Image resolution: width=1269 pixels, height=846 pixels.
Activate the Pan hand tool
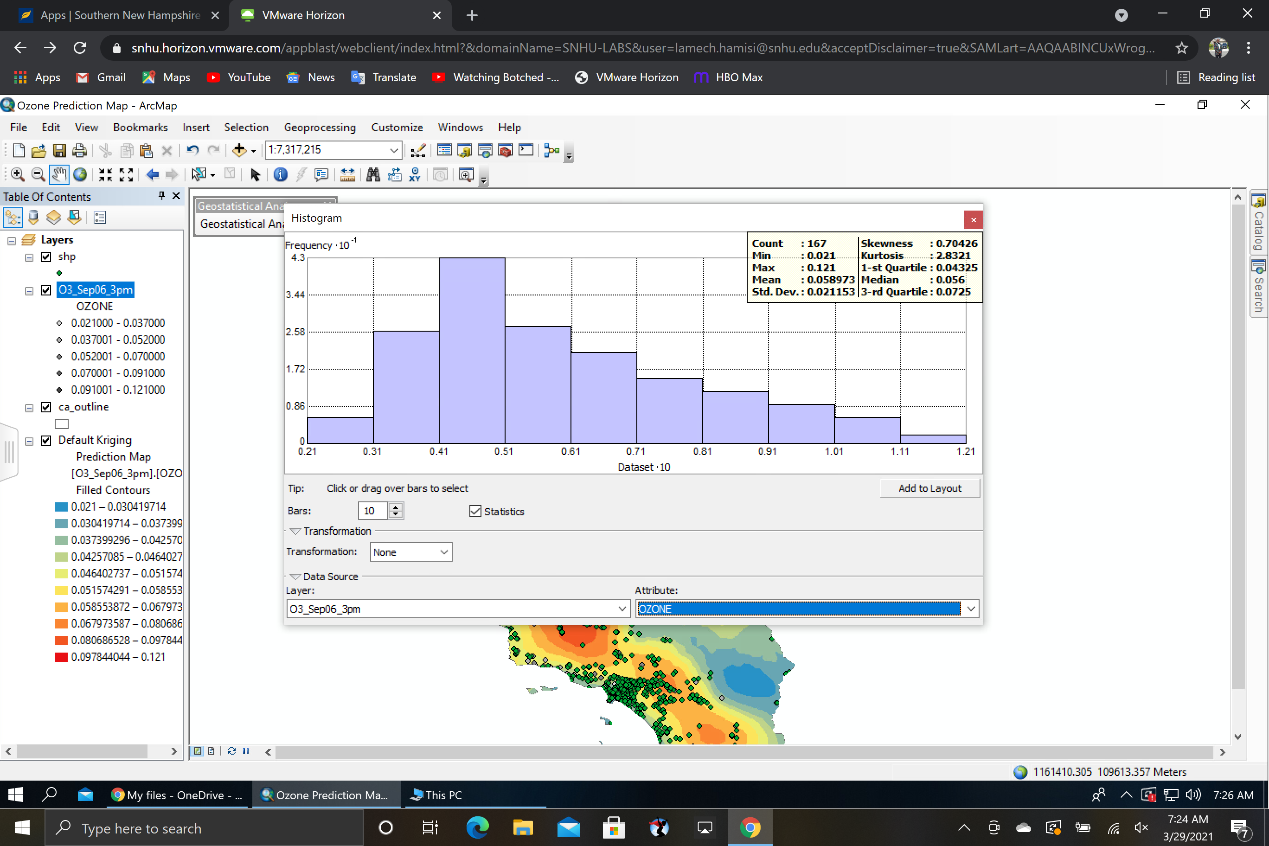[59, 175]
